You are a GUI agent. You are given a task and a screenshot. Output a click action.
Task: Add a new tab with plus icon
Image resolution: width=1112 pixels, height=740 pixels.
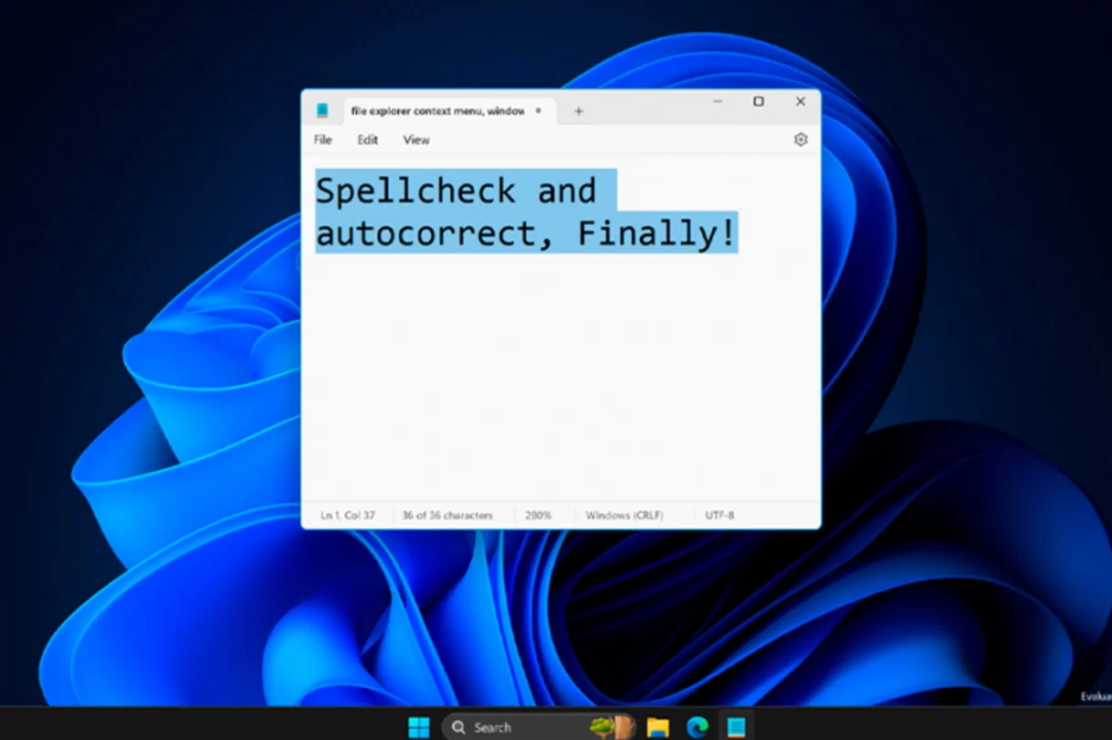coord(578,112)
